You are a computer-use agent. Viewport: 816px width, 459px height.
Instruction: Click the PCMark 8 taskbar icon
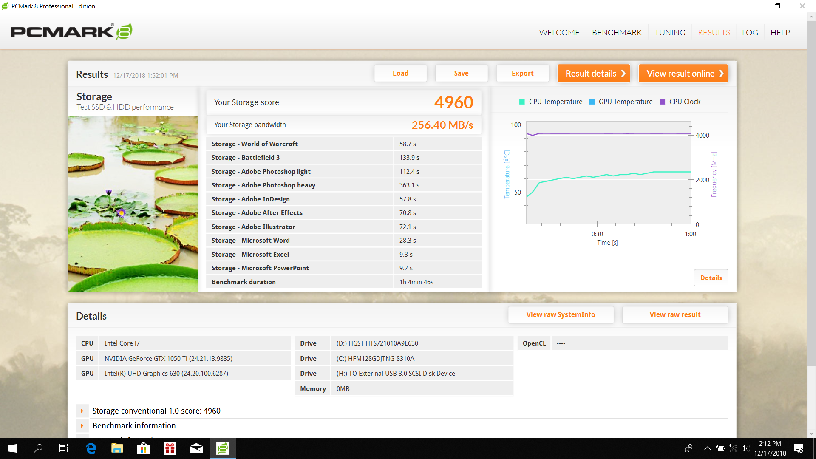click(x=223, y=448)
